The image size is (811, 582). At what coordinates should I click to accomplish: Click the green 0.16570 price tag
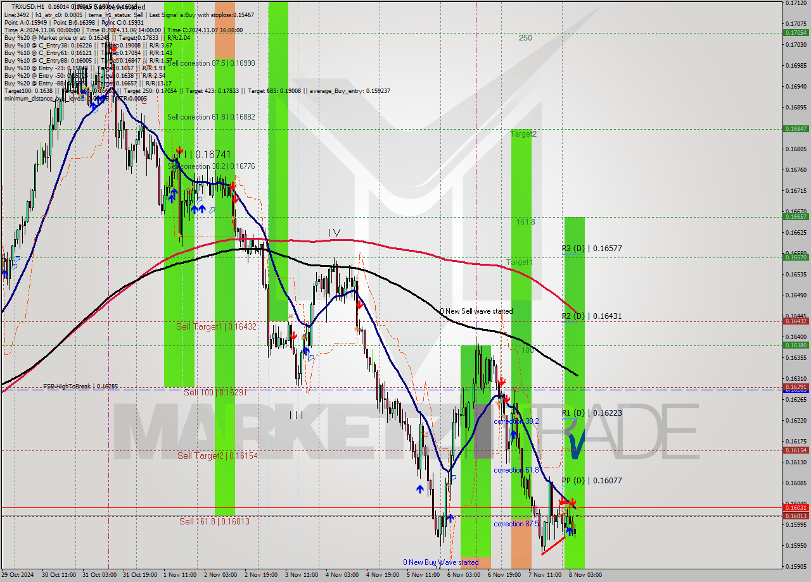796,257
